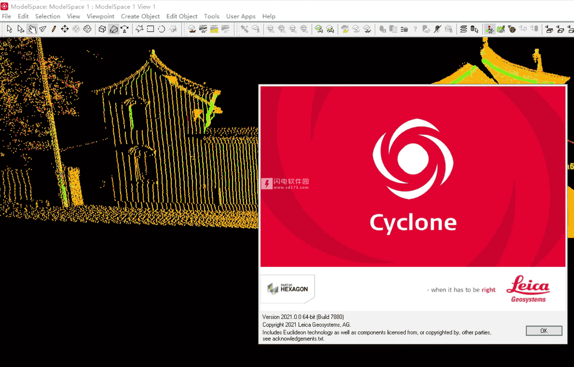Screen dimensions: 574x367
Task: Click the Part of Hexagon logo
Action: point(287,289)
